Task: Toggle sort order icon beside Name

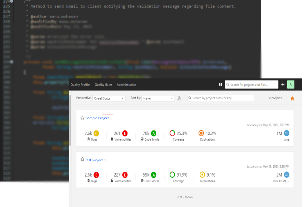Action: [x=179, y=98]
